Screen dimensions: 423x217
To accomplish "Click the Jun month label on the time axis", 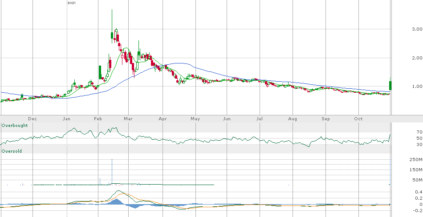I will [x=227, y=119].
